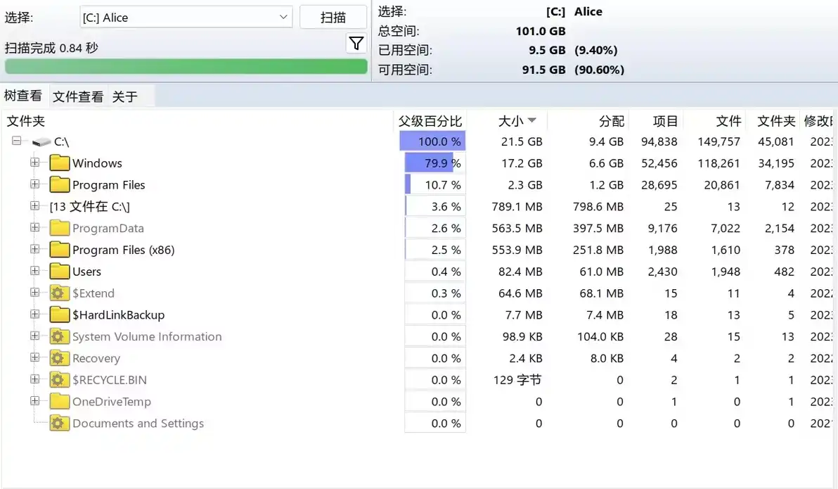The image size is (838, 489).
Task: Click the Documents and Settings folder icon
Action: click(x=60, y=424)
